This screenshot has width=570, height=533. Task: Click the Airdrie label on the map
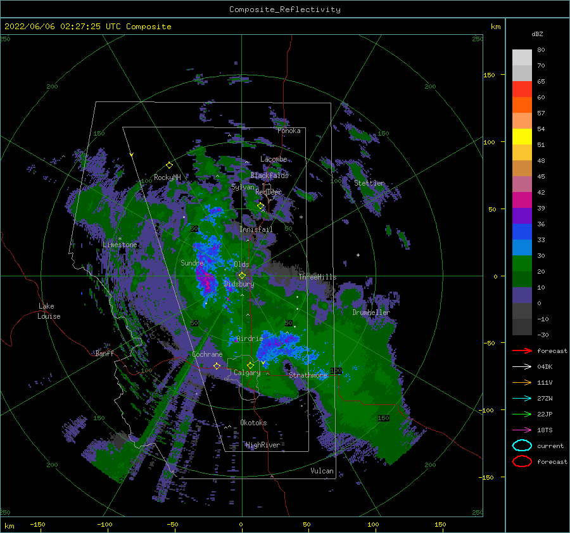(250, 338)
